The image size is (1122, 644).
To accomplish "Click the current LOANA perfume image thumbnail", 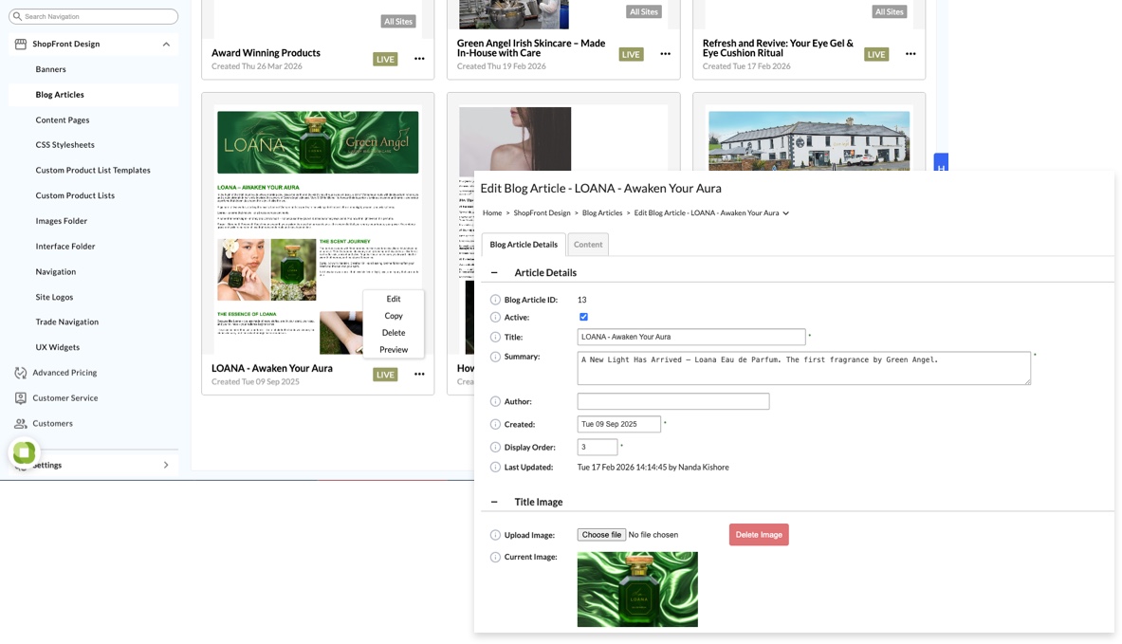I will (x=637, y=590).
